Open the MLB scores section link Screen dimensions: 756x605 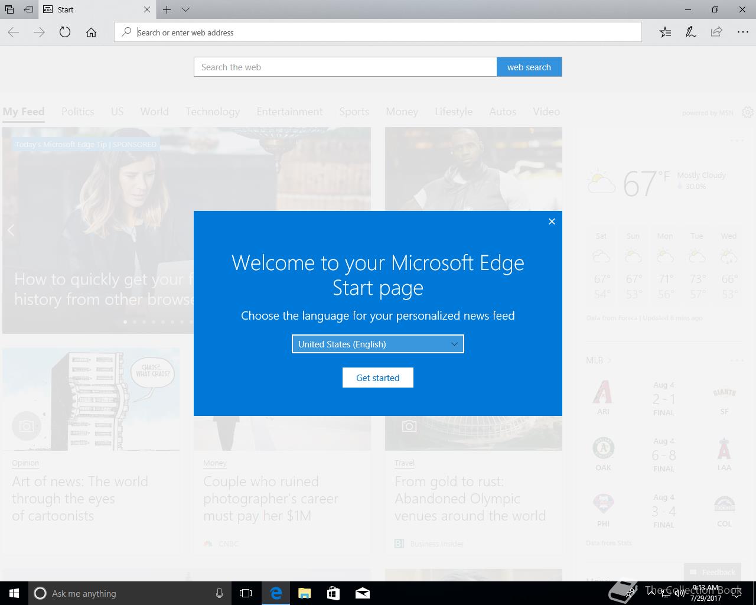coord(598,360)
